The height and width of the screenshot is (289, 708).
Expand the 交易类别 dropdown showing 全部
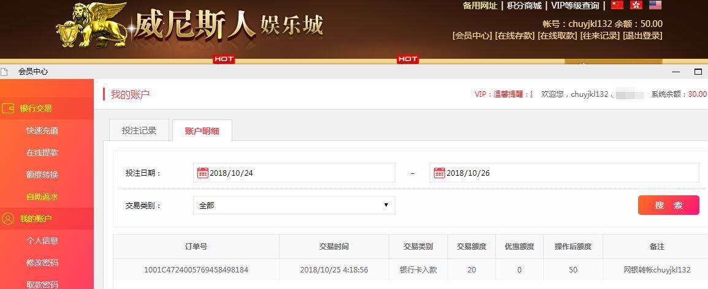point(294,205)
